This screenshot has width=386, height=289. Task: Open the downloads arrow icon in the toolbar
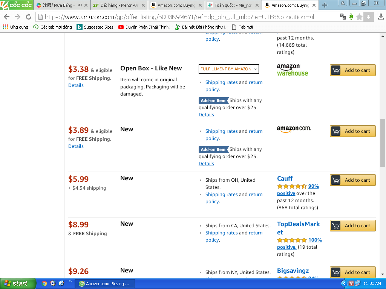pyautogui.click(x=369, y=17)
